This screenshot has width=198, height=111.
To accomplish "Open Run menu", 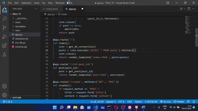I will (x=50, y=3).
